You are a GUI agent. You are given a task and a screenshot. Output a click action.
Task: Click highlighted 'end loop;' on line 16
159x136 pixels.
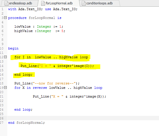tap(23, 75)
